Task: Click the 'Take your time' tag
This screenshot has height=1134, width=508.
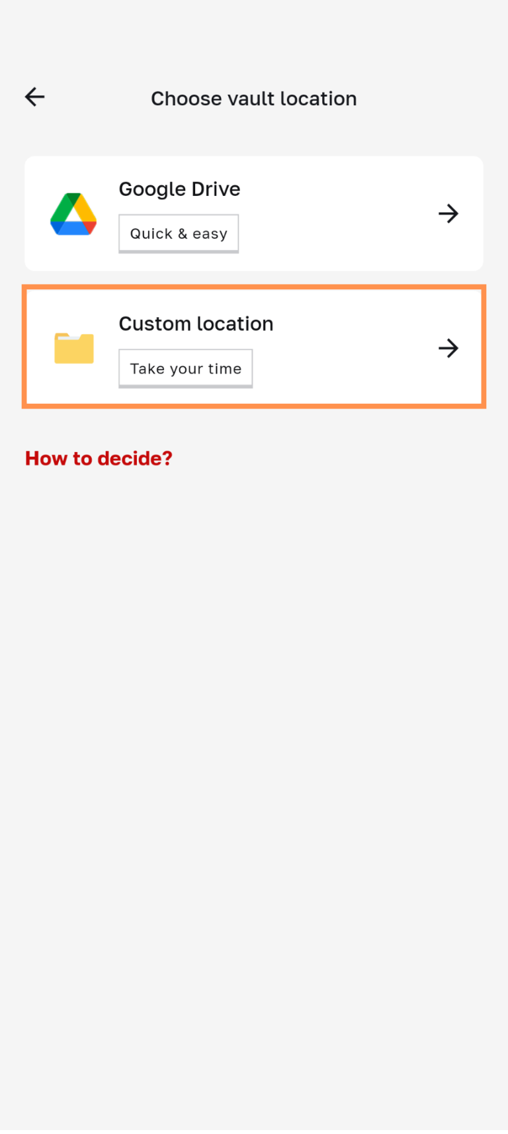Action: 185,369
